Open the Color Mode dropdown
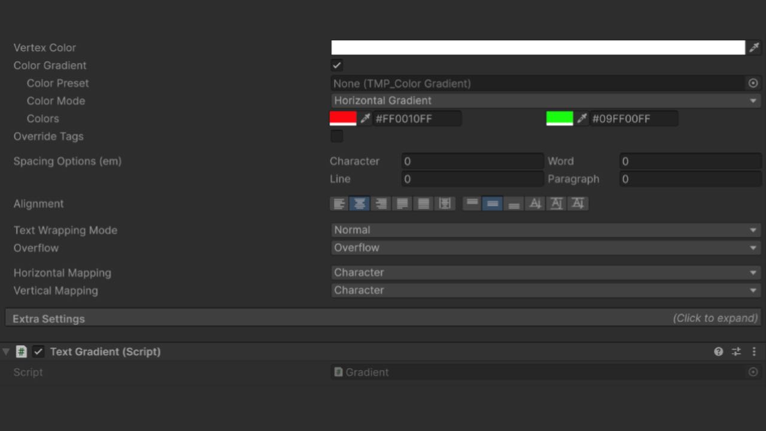The height and width of the screenshot is (431, 766). 545,101
